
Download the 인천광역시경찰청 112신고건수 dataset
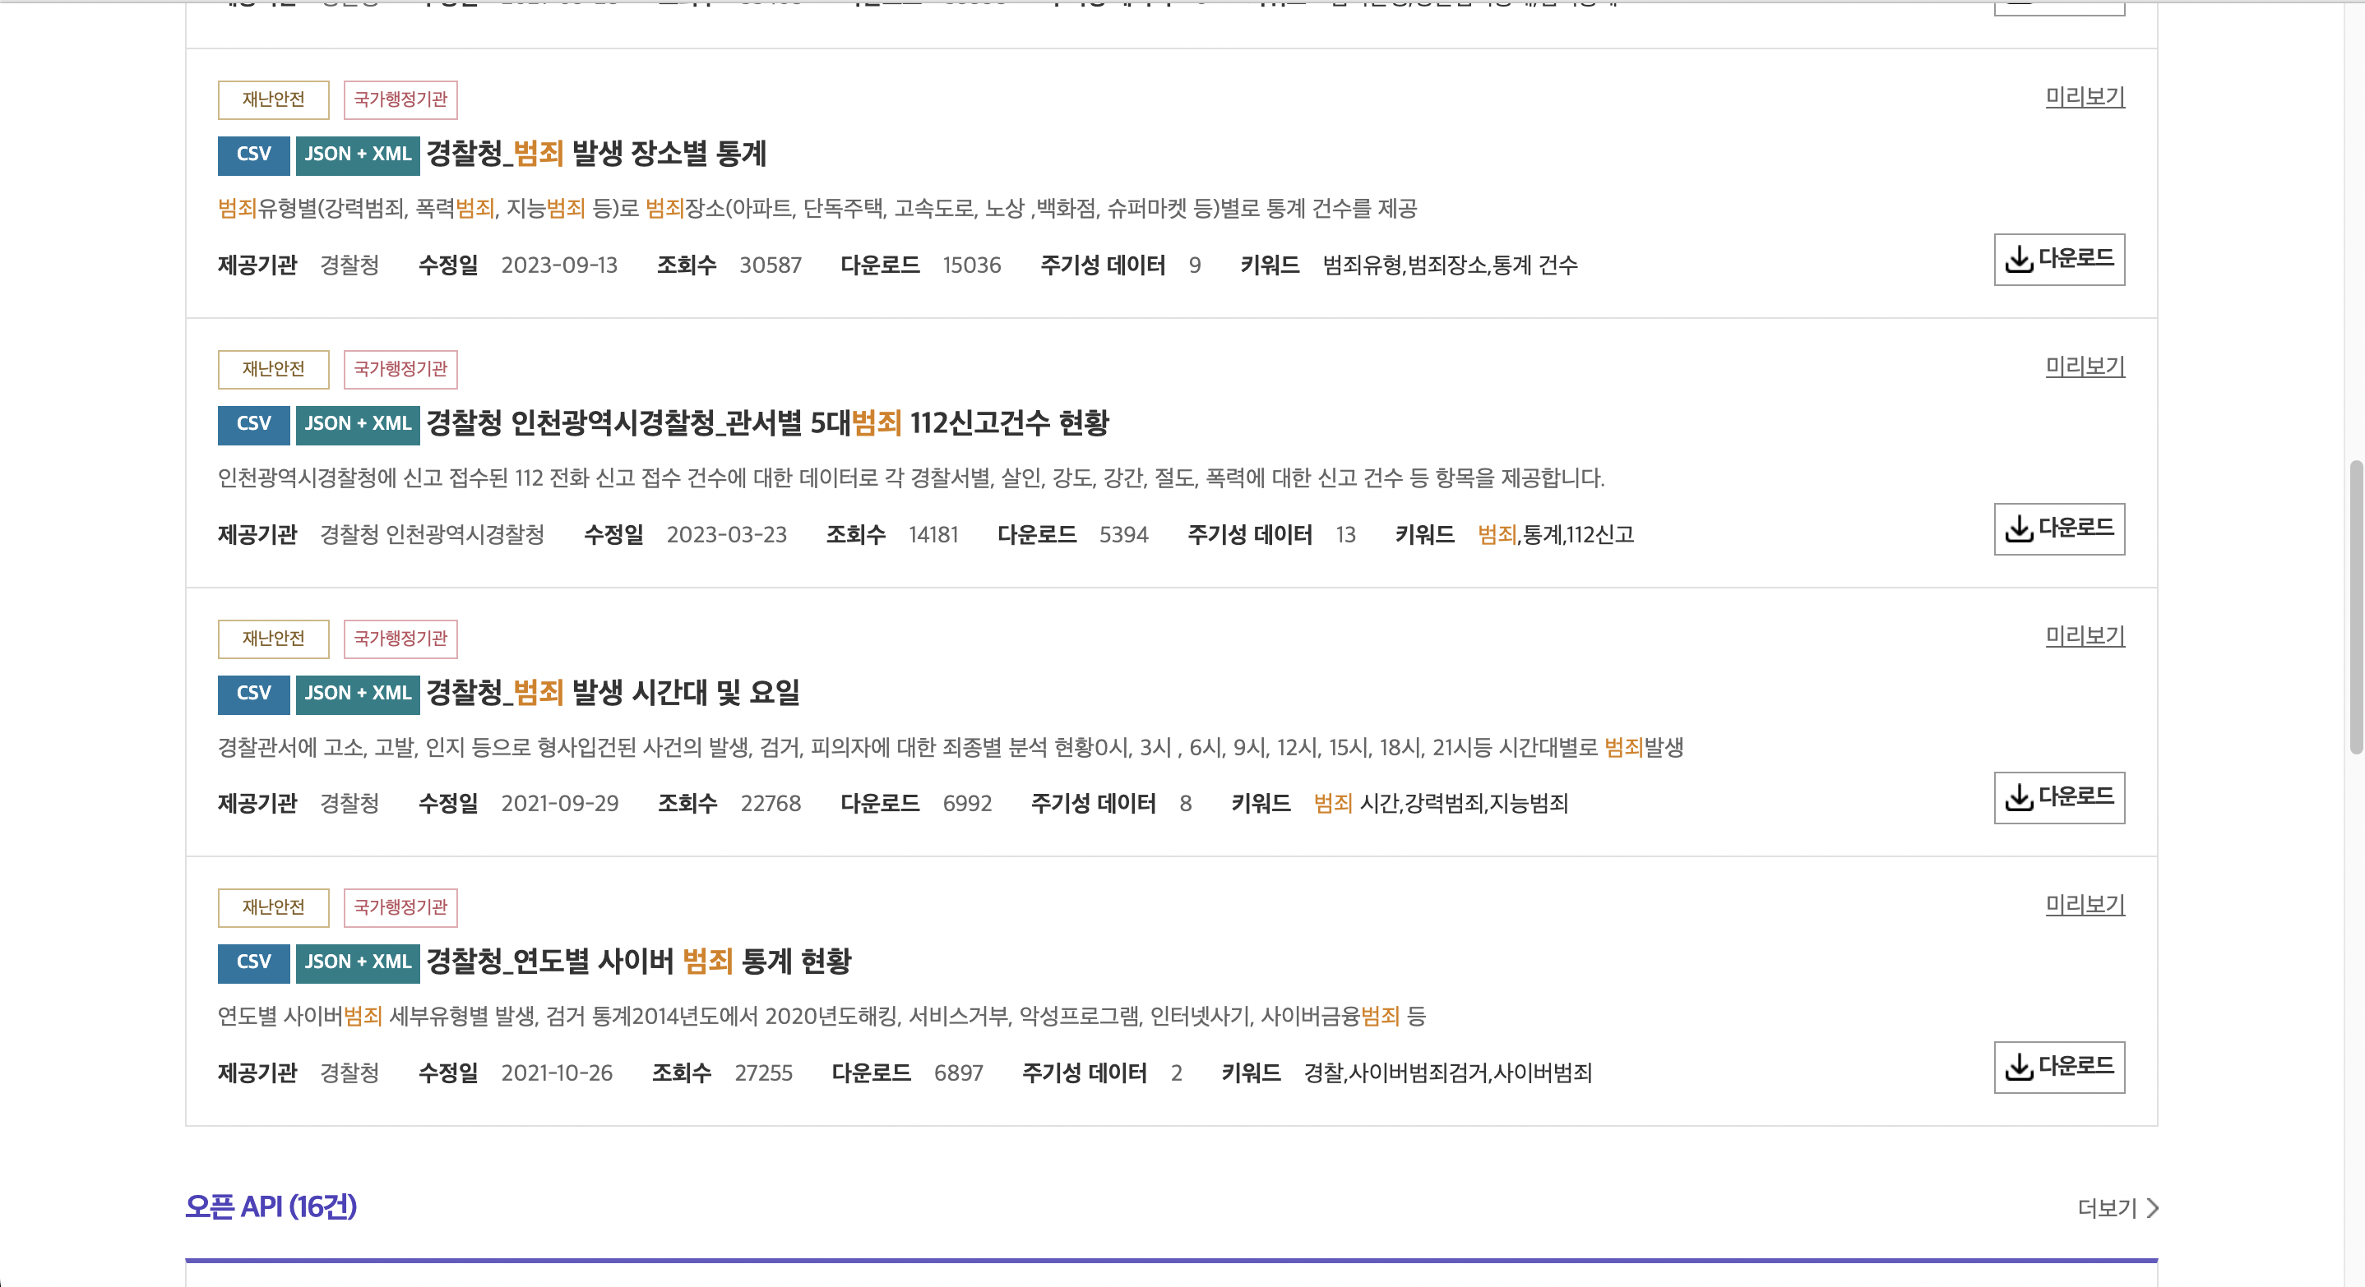2058,528
